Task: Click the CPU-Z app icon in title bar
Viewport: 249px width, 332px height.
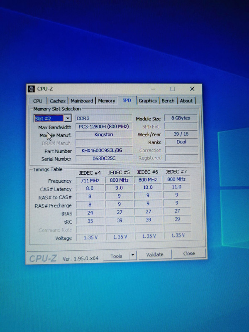Action: tap(32, 89)
